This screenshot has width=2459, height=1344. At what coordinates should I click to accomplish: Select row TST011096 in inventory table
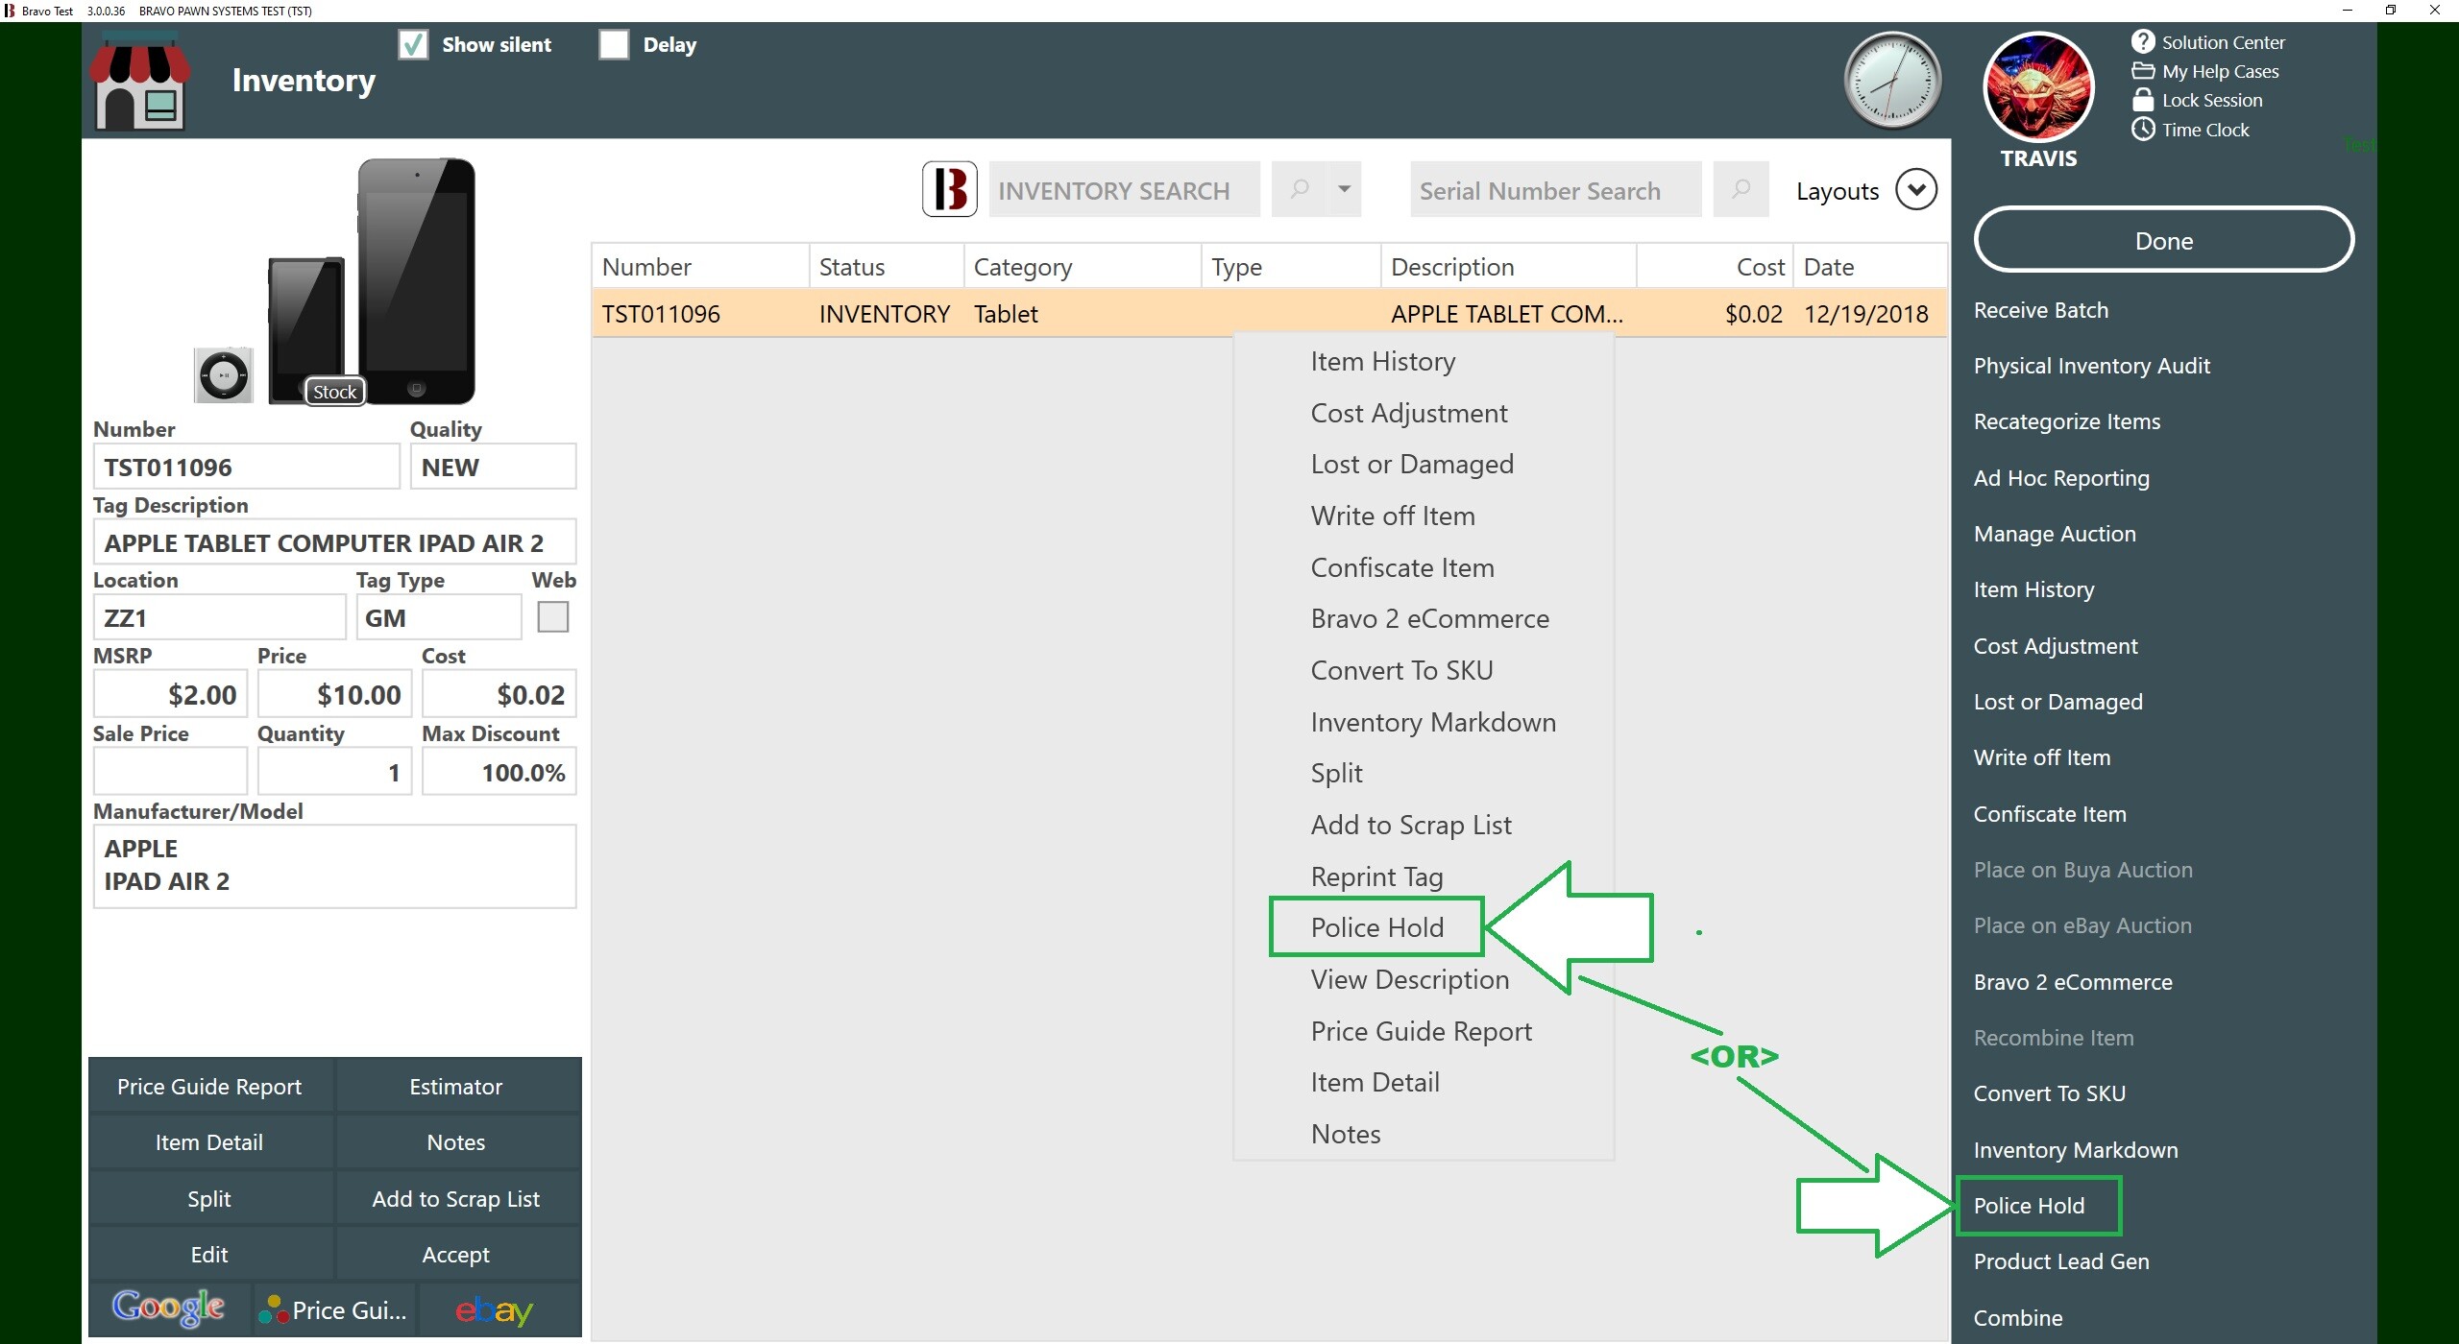(x=1269, y=314)
